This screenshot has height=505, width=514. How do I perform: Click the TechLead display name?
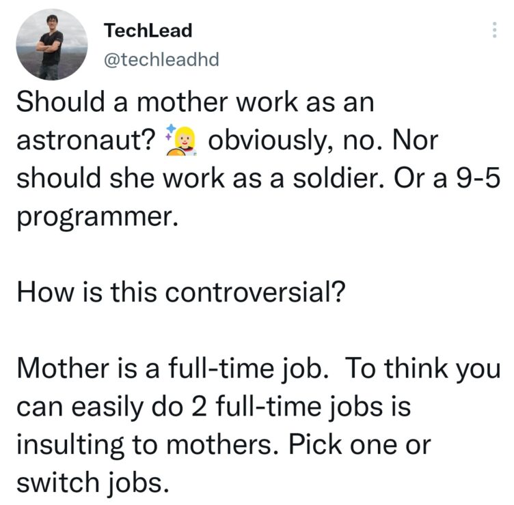[148, 31]
